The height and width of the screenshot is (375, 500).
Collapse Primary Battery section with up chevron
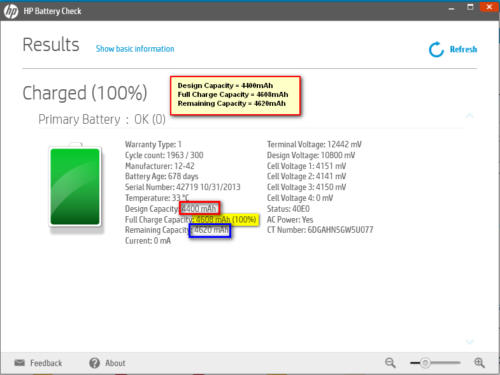coord(469,115)
